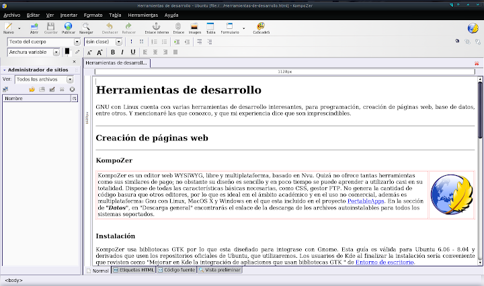The image size is (484, 286).
Task: Toggle the bulleted list button
Action: click(x=164, y=42)
